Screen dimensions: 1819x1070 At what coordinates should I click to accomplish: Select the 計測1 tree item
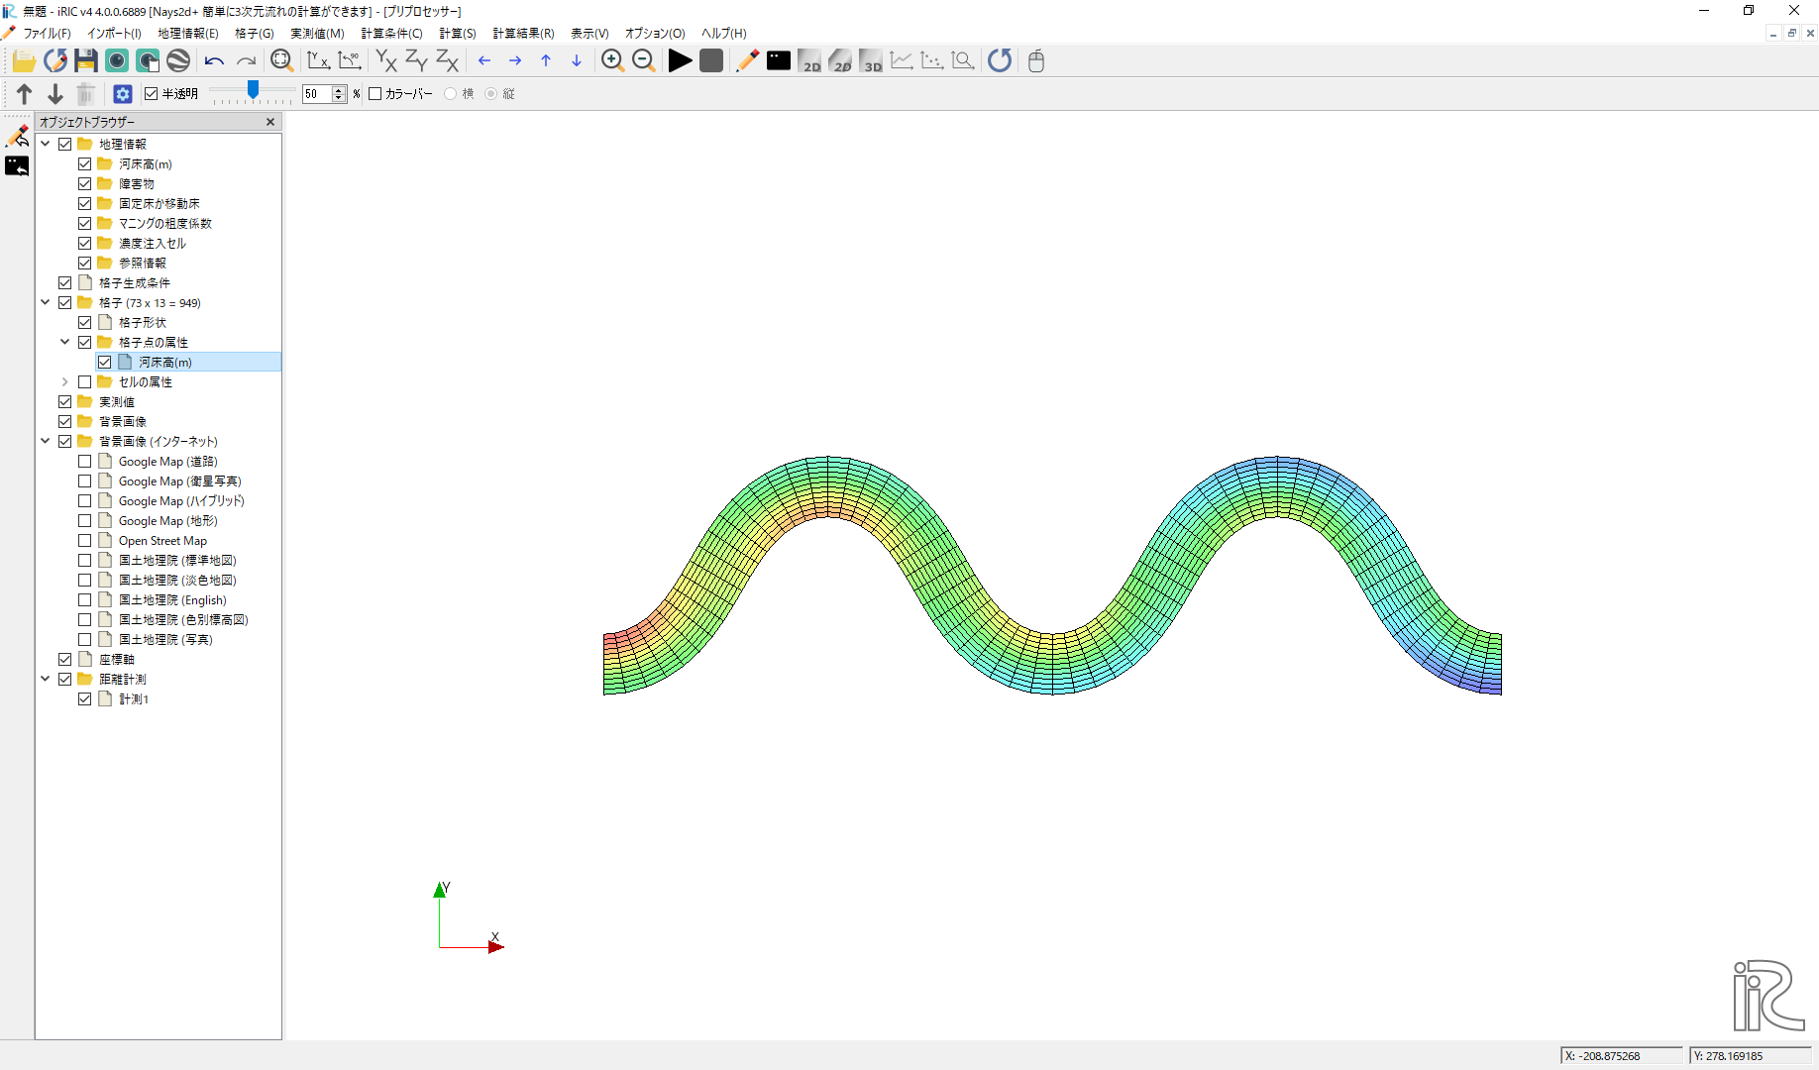click(134, 699)
